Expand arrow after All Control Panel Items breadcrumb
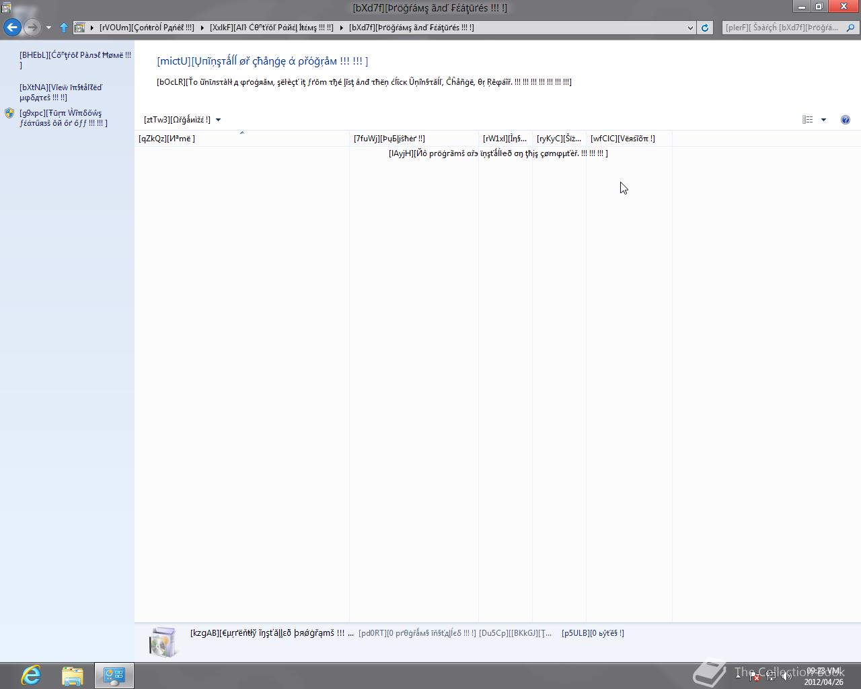Viewport: 861px width, 689px height. 341,28
